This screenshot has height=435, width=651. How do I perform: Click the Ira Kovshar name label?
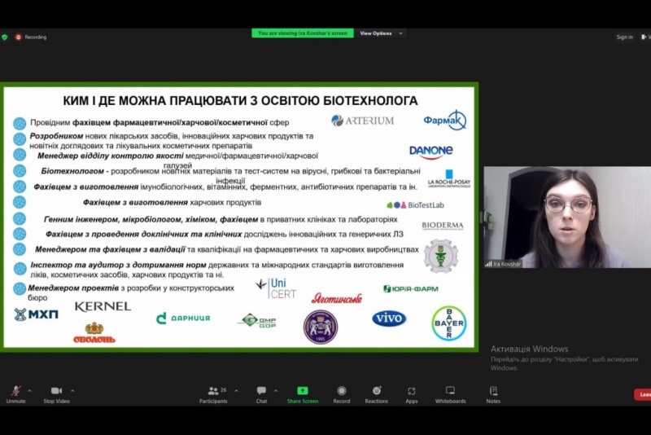coord(503,264)
